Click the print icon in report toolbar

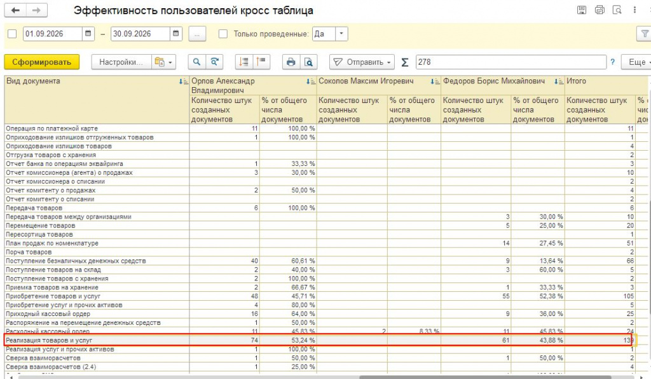click(x=291, y=62)
